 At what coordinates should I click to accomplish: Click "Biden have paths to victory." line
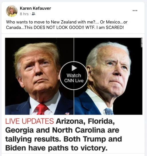[56, 148]
